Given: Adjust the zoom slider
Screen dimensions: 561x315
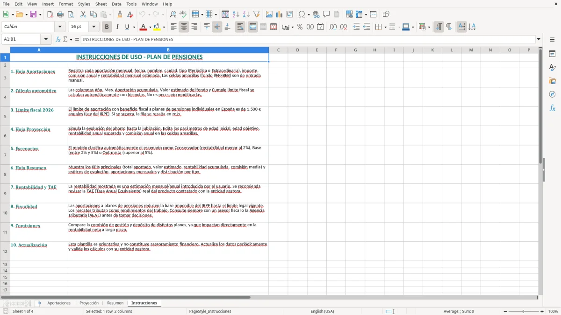Looking at the screenshot, I should click(524, 311).
